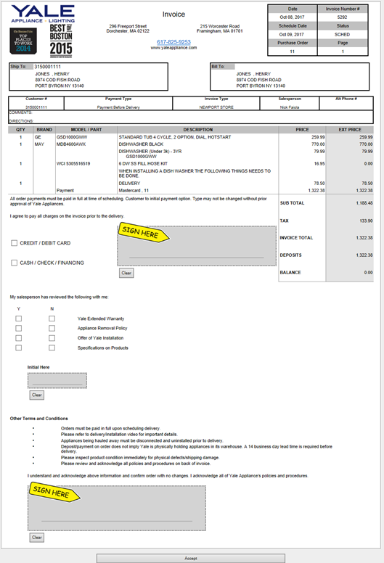Click the yellow SIGN HERE arrow near payment options
384x563 pixels.
coord(144,233)
